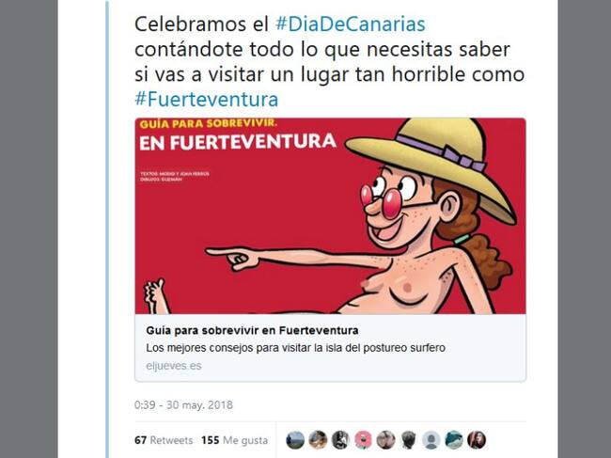The width and height of the screenshot is (611, 458).
Task: Open the red cartoon preview image
Action: tap(331, 216)
